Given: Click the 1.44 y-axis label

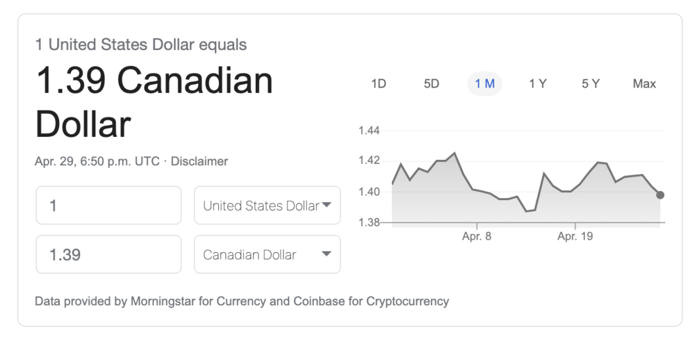Looking at the screenshot, I should click(x=368, y=131).
